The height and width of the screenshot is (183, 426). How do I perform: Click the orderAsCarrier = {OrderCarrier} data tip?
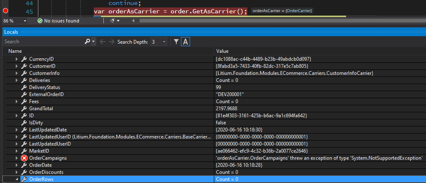click(x=282, y=11)
